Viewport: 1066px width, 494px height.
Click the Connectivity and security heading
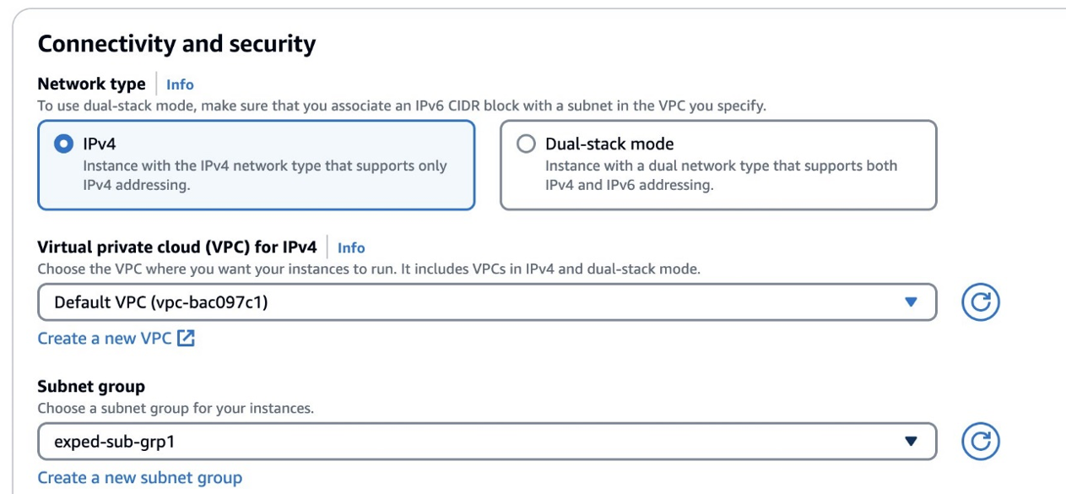pos(176,44)
